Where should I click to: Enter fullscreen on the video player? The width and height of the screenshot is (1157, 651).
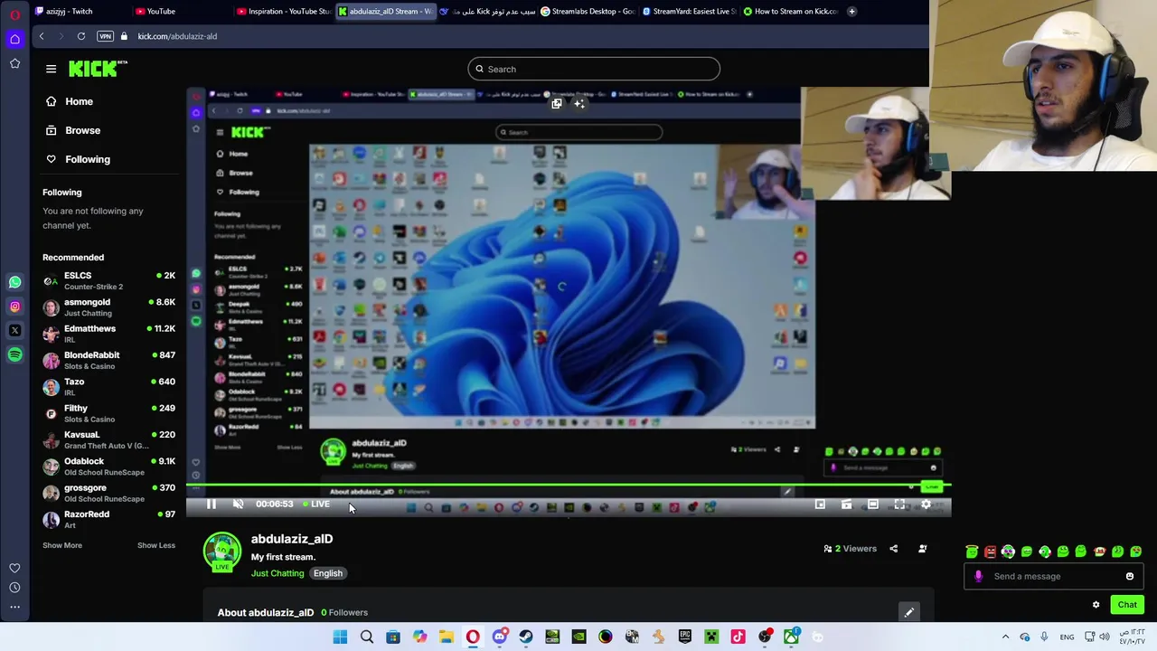(x=899, y=505)
